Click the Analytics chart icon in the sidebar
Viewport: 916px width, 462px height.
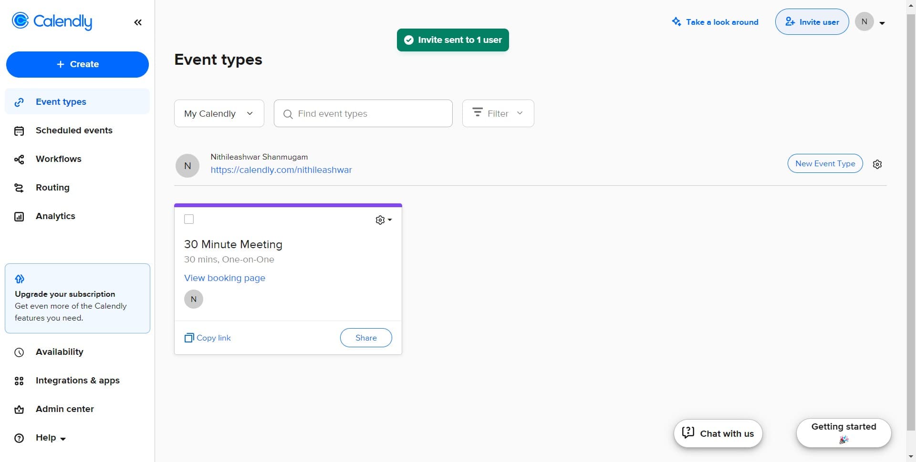(x=19, y=217)
